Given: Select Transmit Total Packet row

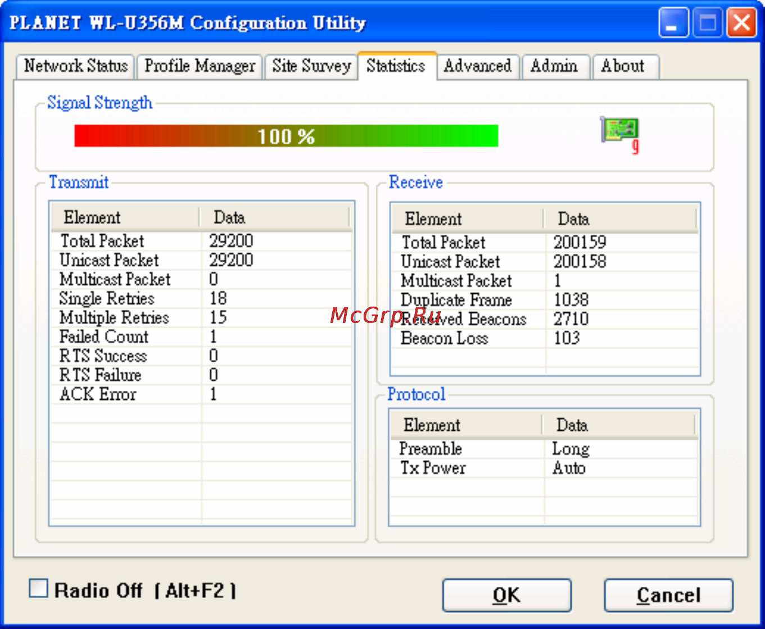Looking at the screenshot, I should click(201, 241).
